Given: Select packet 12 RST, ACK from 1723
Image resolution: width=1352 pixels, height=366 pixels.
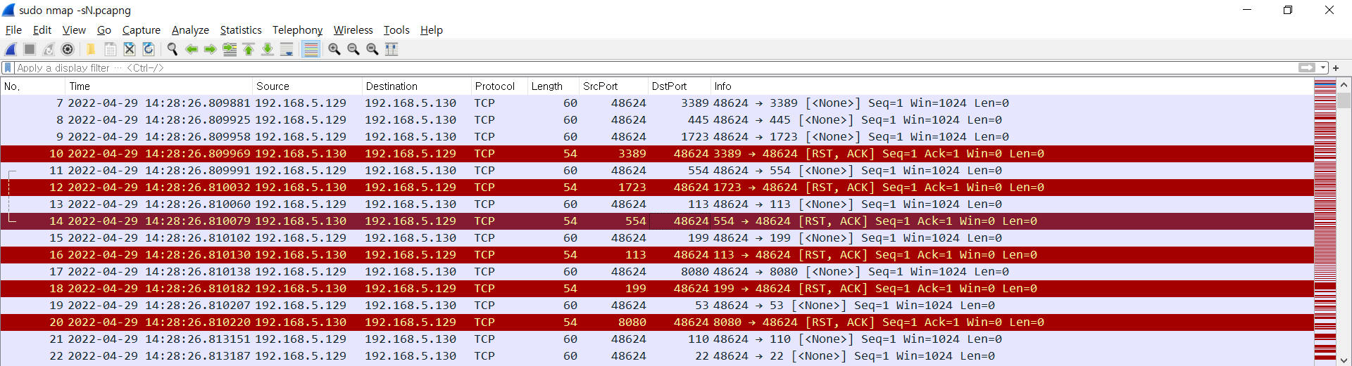Looking at the screenshot, I should coord(657,188).
